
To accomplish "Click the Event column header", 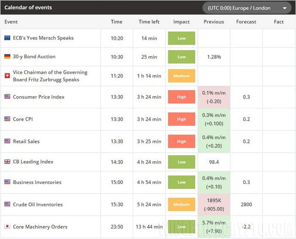I will (11, 22).
